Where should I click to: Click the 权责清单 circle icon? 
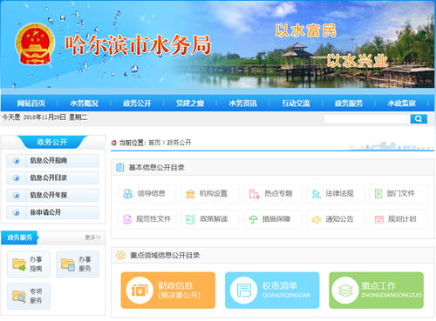pyautogui.click(x=243, y=290)
